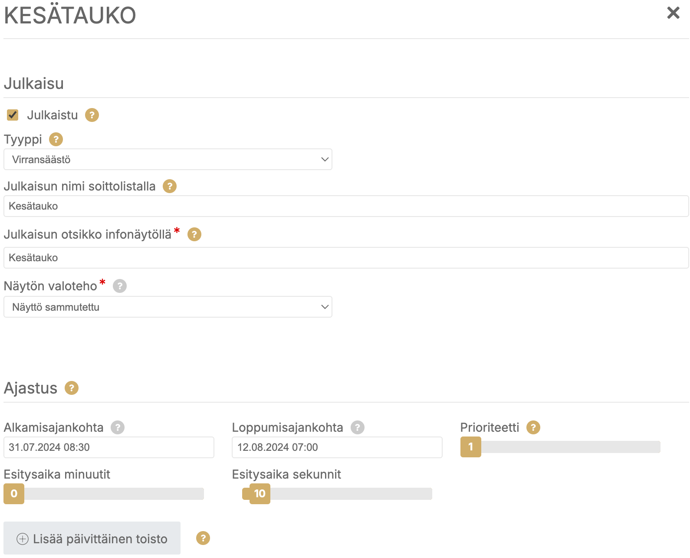Click the Esitysaika minuutit slider handle
690x558 pixels.
pos(14,494)
